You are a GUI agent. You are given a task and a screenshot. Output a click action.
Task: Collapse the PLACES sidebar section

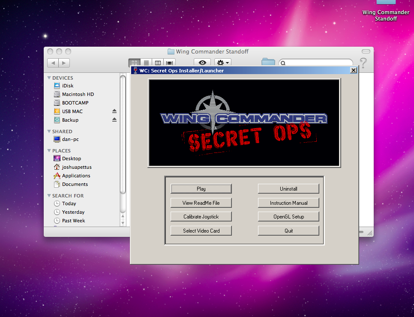[x=49, y=151]
